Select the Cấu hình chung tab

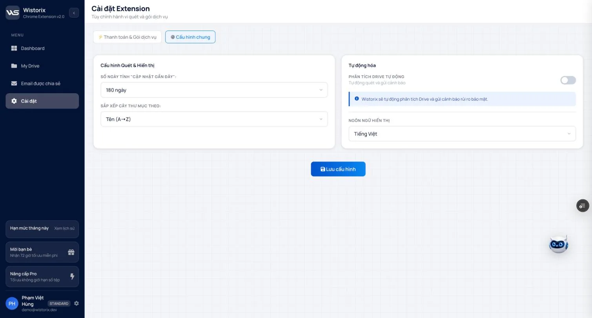coord(190,37)
